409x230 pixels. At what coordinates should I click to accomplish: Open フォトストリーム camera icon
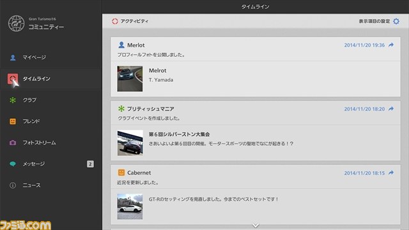(13, 142)
